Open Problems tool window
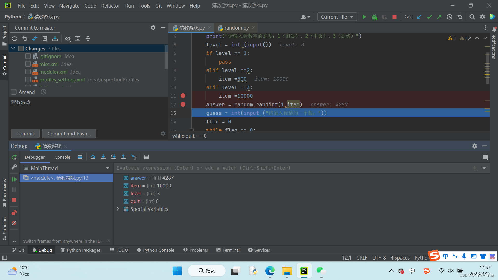This screenshot has height=280, width=498. 196,250
